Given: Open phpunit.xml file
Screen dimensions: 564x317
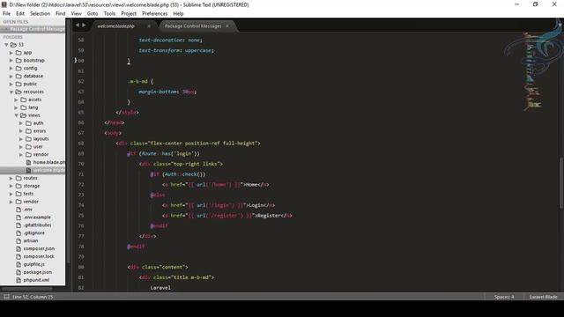Looking at the screenshot, I should [36, 280].
